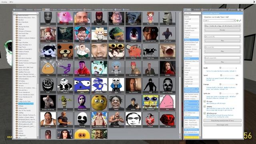This screenshot has height=144, width=256.
Task: Focus the NPC category search box
Action: [26, 13]
